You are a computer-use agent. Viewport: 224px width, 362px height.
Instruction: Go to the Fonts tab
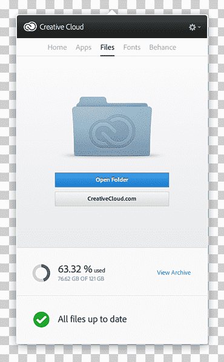coord(132,47)
